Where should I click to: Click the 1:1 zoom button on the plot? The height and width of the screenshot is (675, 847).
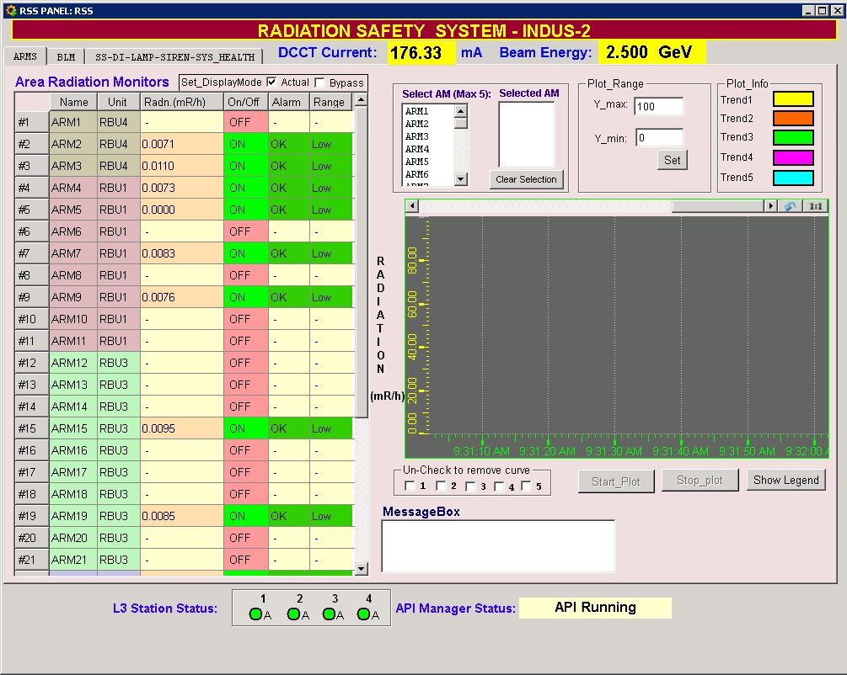(x=815, y=206)
